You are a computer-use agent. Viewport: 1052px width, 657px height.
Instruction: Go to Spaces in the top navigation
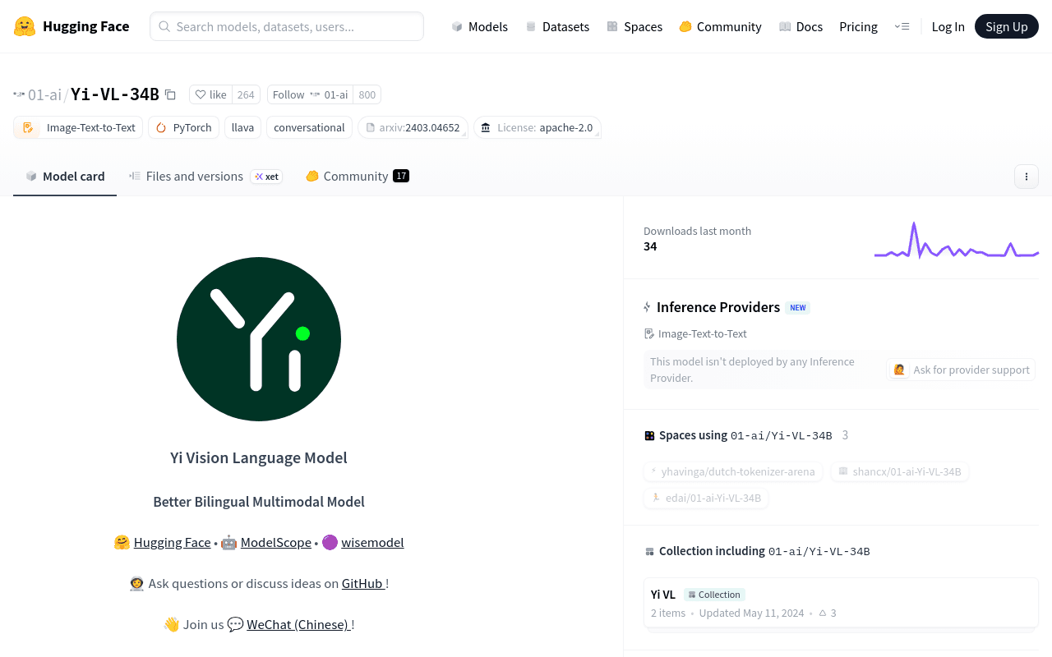point(634,26)
